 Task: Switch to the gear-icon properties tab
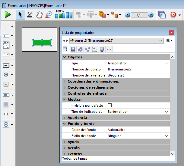click(x=80, y=49)
